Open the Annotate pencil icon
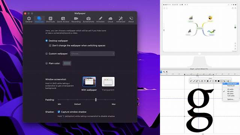Image resolution: width=240 pixels, height=135 pixels. point(100,19)
